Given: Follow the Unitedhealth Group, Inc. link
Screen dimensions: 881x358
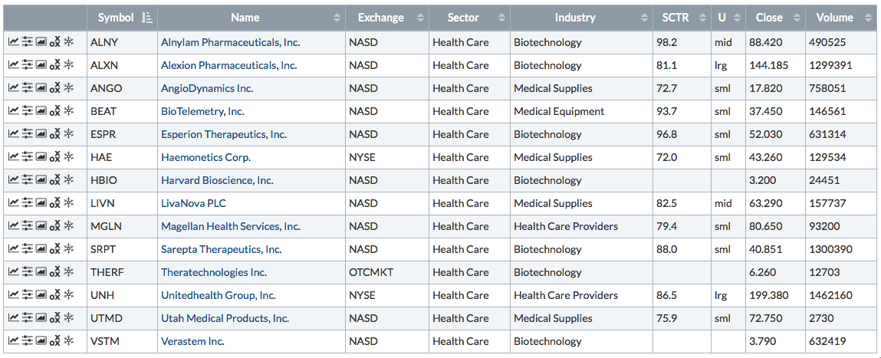Looking at the screenshot, I should (x=218, y=296).
